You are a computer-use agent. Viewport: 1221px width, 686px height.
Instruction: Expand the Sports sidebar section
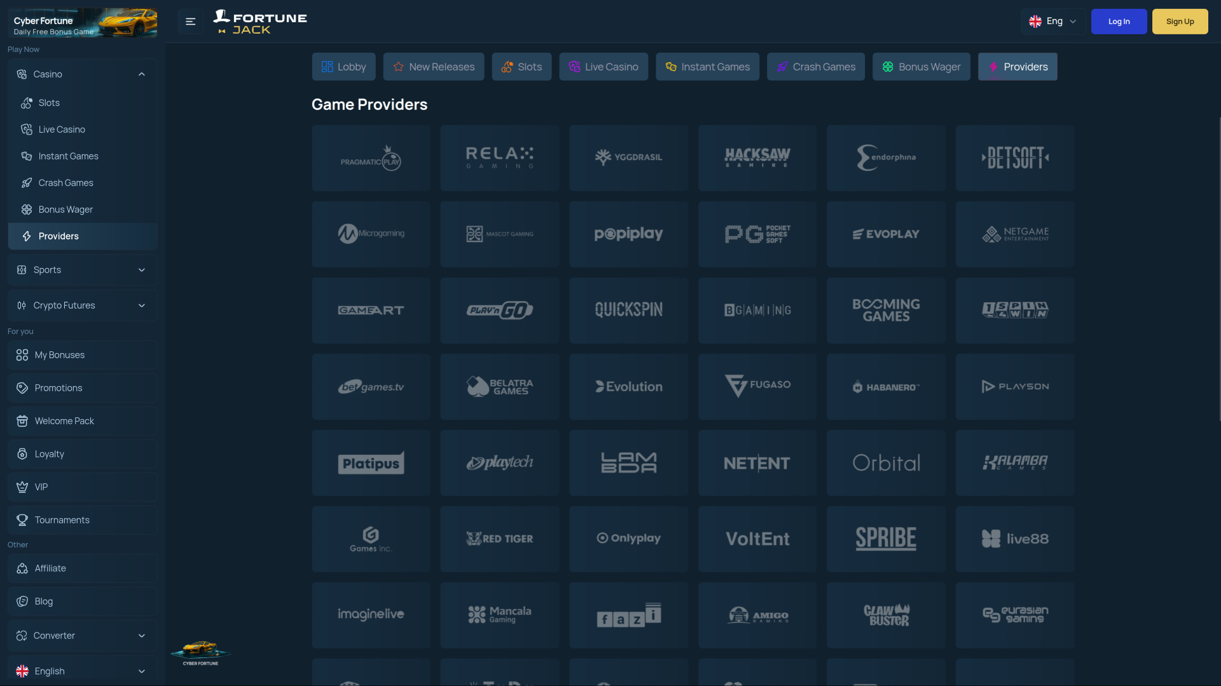(142, 270)
